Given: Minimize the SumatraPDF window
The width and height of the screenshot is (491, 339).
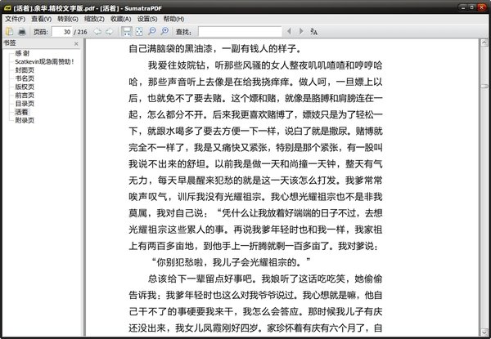Looking at the screenshot, I should coord(463,7).
